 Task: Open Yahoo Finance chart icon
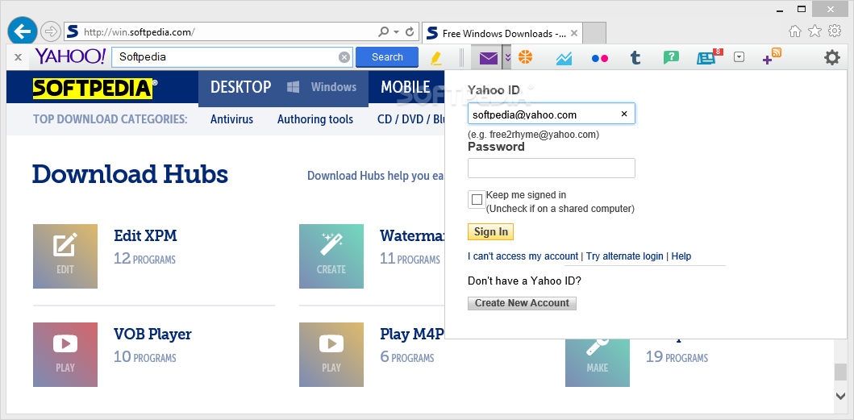[x=564, y=58]
